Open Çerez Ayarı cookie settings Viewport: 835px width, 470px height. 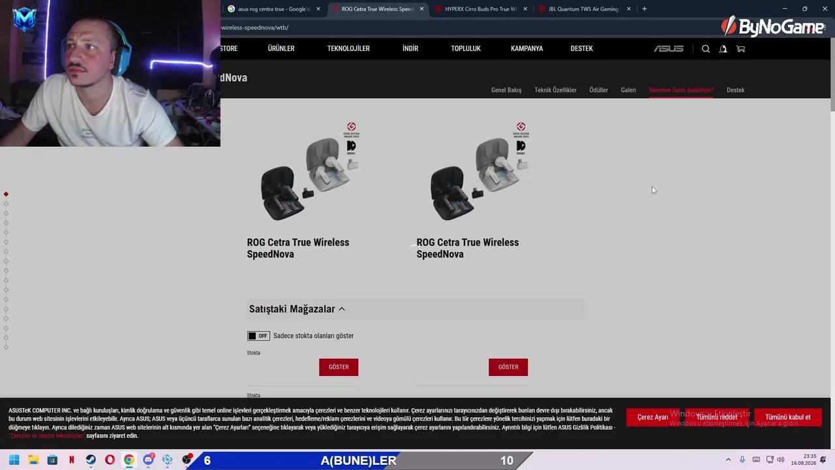(653, 417)
